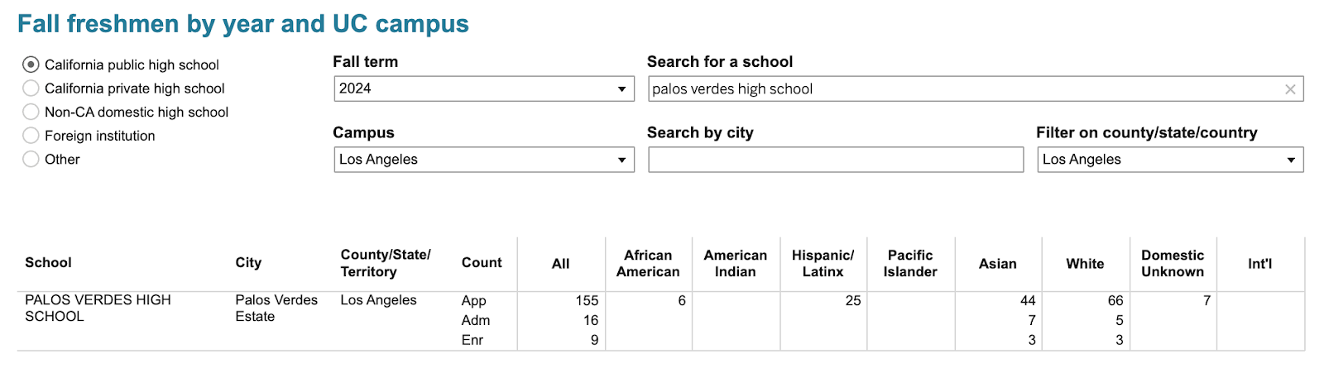Click the City column header
The width and height of the screenshot is (1324, 373).
click(248, 263)
